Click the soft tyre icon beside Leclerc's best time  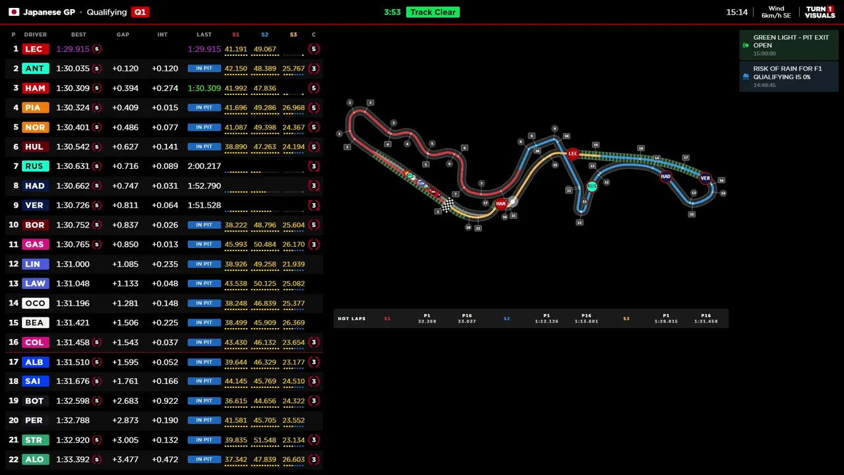[x=96, y=49]
